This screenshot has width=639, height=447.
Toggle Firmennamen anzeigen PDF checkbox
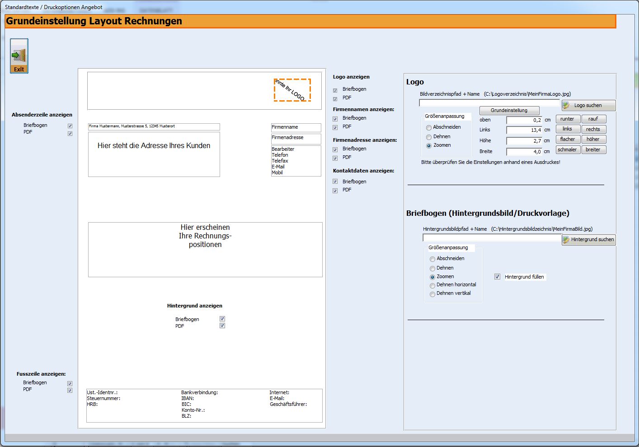(335, 128)
